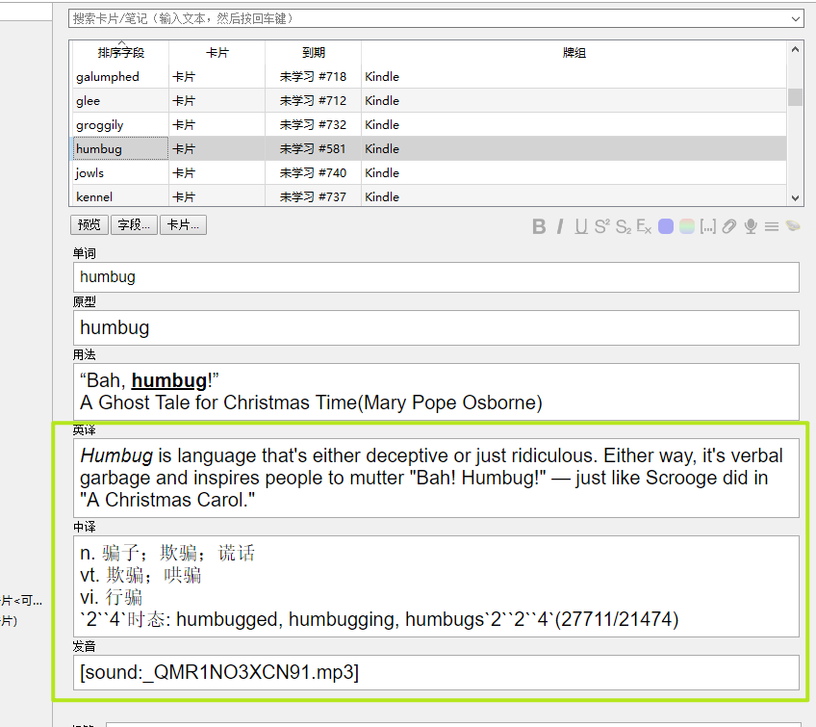
Task: Select the groggily row in the card list
Action: coord(428,125)
